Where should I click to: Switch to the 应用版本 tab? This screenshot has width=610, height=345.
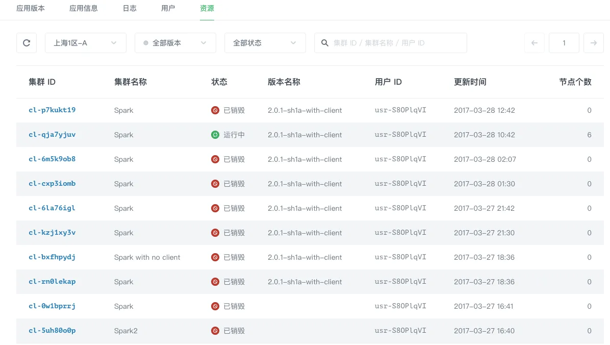click(x=31, y=8)
